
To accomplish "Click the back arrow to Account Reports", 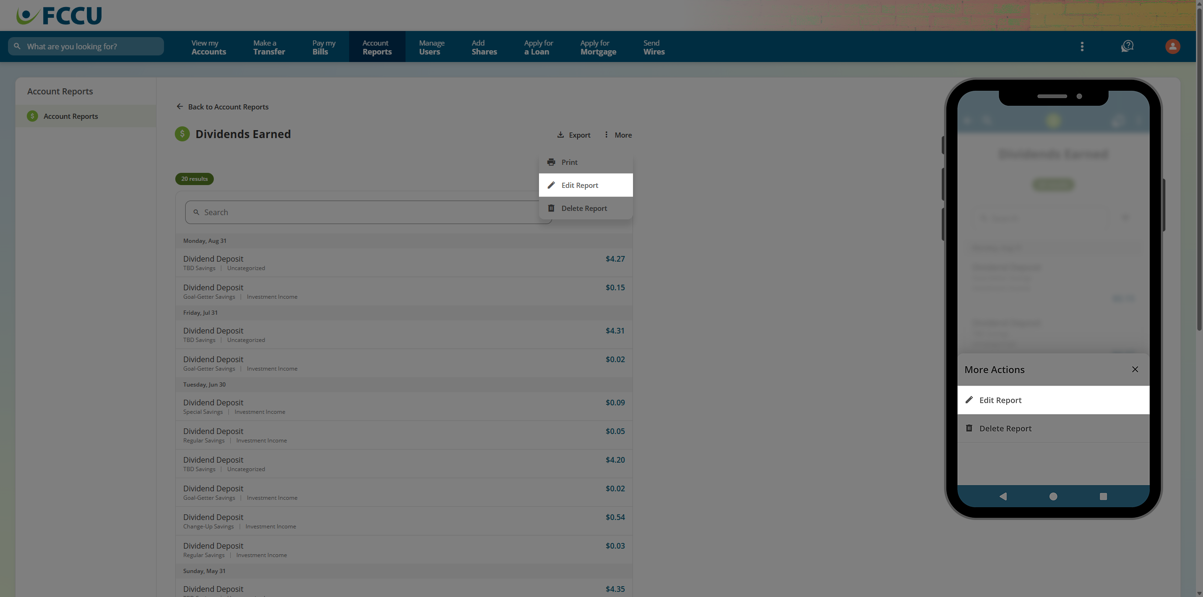I will (x=180, y=107).
